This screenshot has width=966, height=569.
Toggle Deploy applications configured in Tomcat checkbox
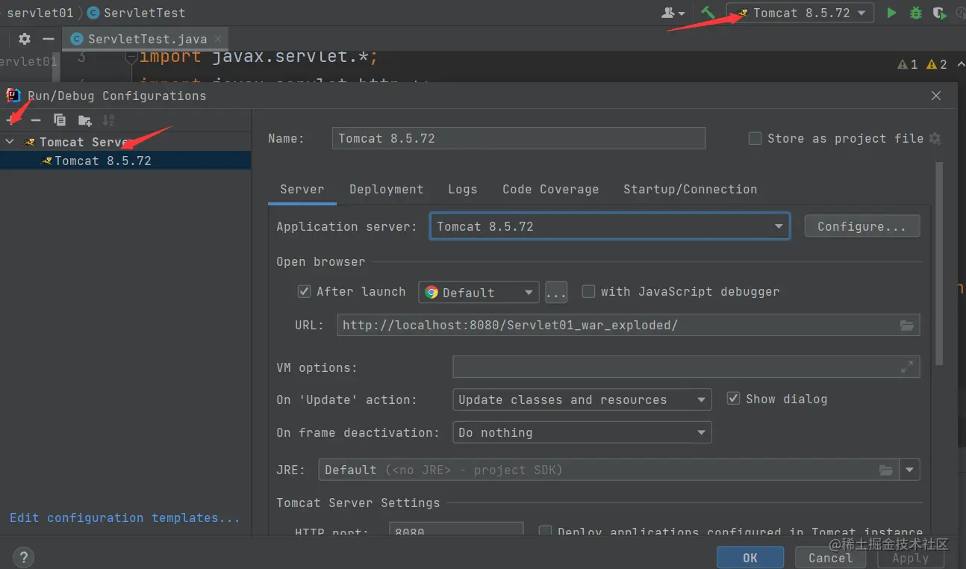click(545, 532)
